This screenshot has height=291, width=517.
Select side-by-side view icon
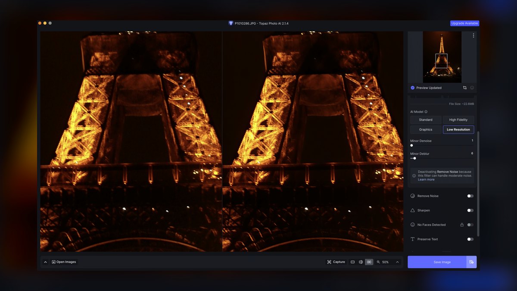(x=369, y=262)
